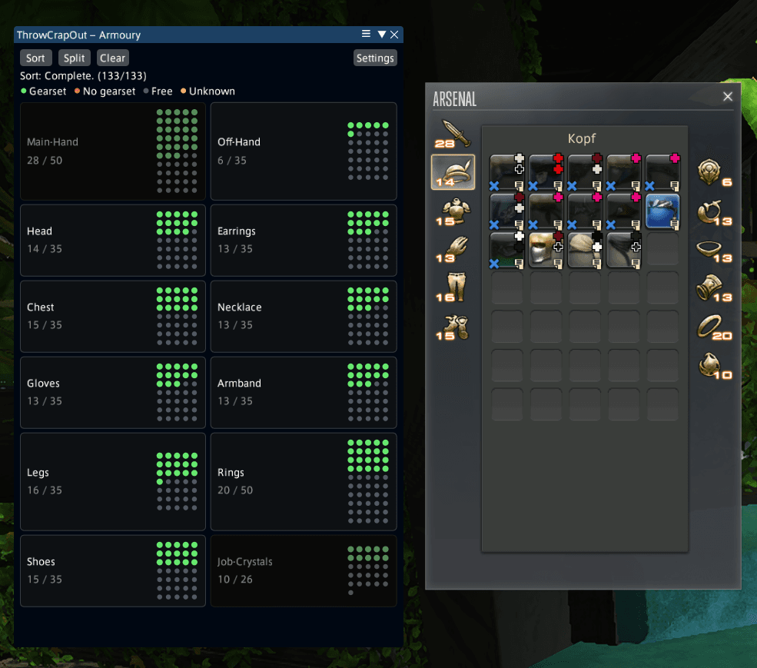This screenshot has width=757, height=668.
Task: Open the rings category showing 20
Action: pyautogui.click(x=715, y=327)
